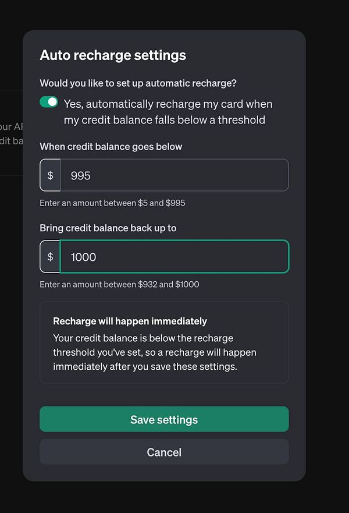349x513 pixels.
Task: Toggle the automatic recharge switch
Action: [49, 102]
